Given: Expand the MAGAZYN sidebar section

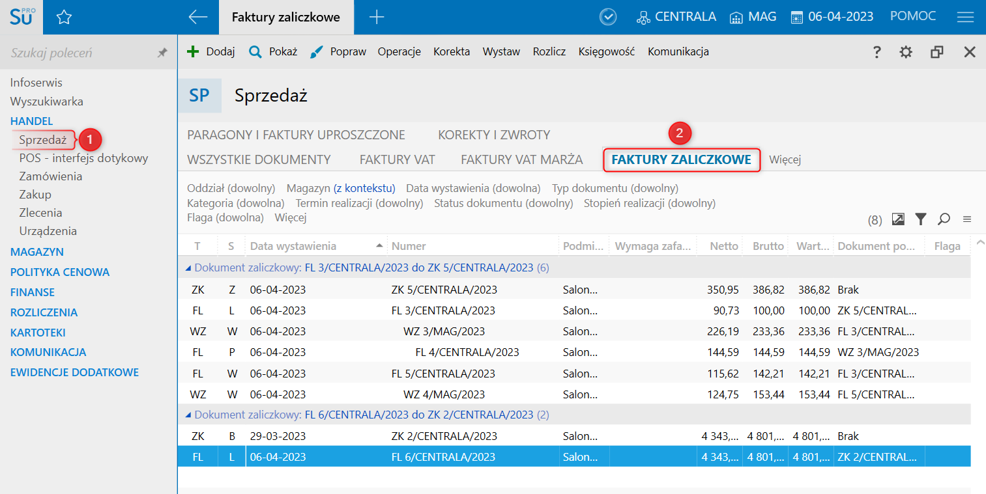Looking at the screenshot, I should [37, 252].
